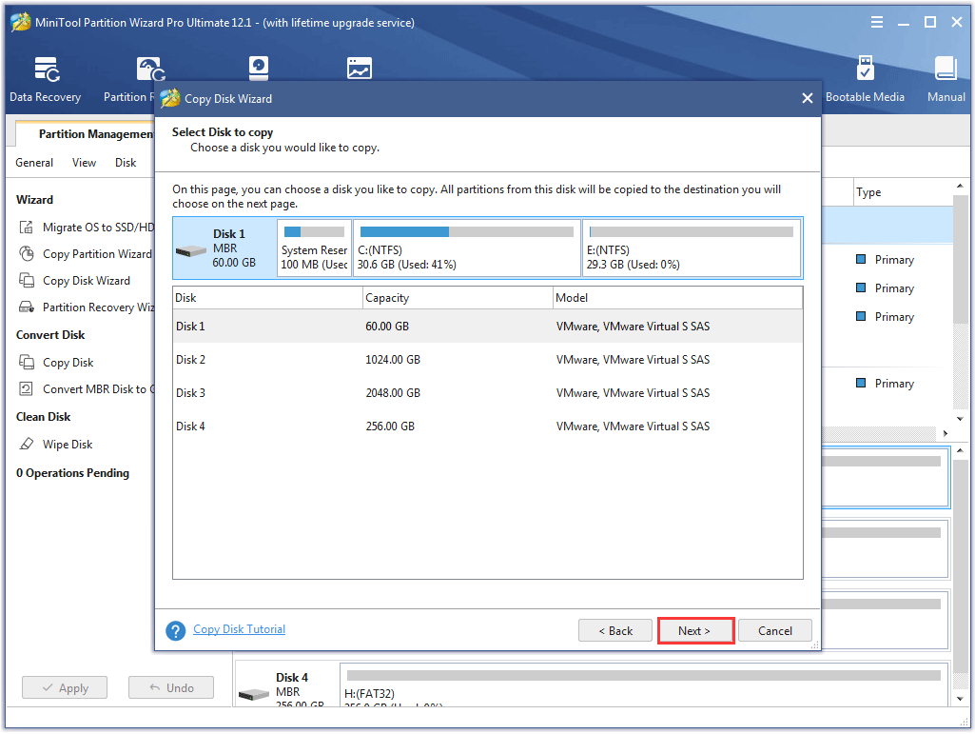This screenshot has height=734, width=975.
Task: Click the partition list scroll-down arrow
Action: 960,419
